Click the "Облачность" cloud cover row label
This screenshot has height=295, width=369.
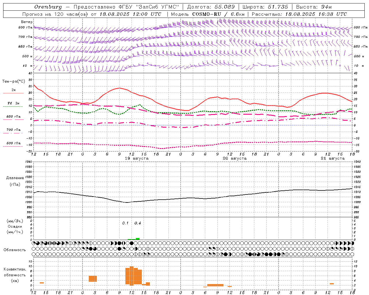click(x=15, y=250)
